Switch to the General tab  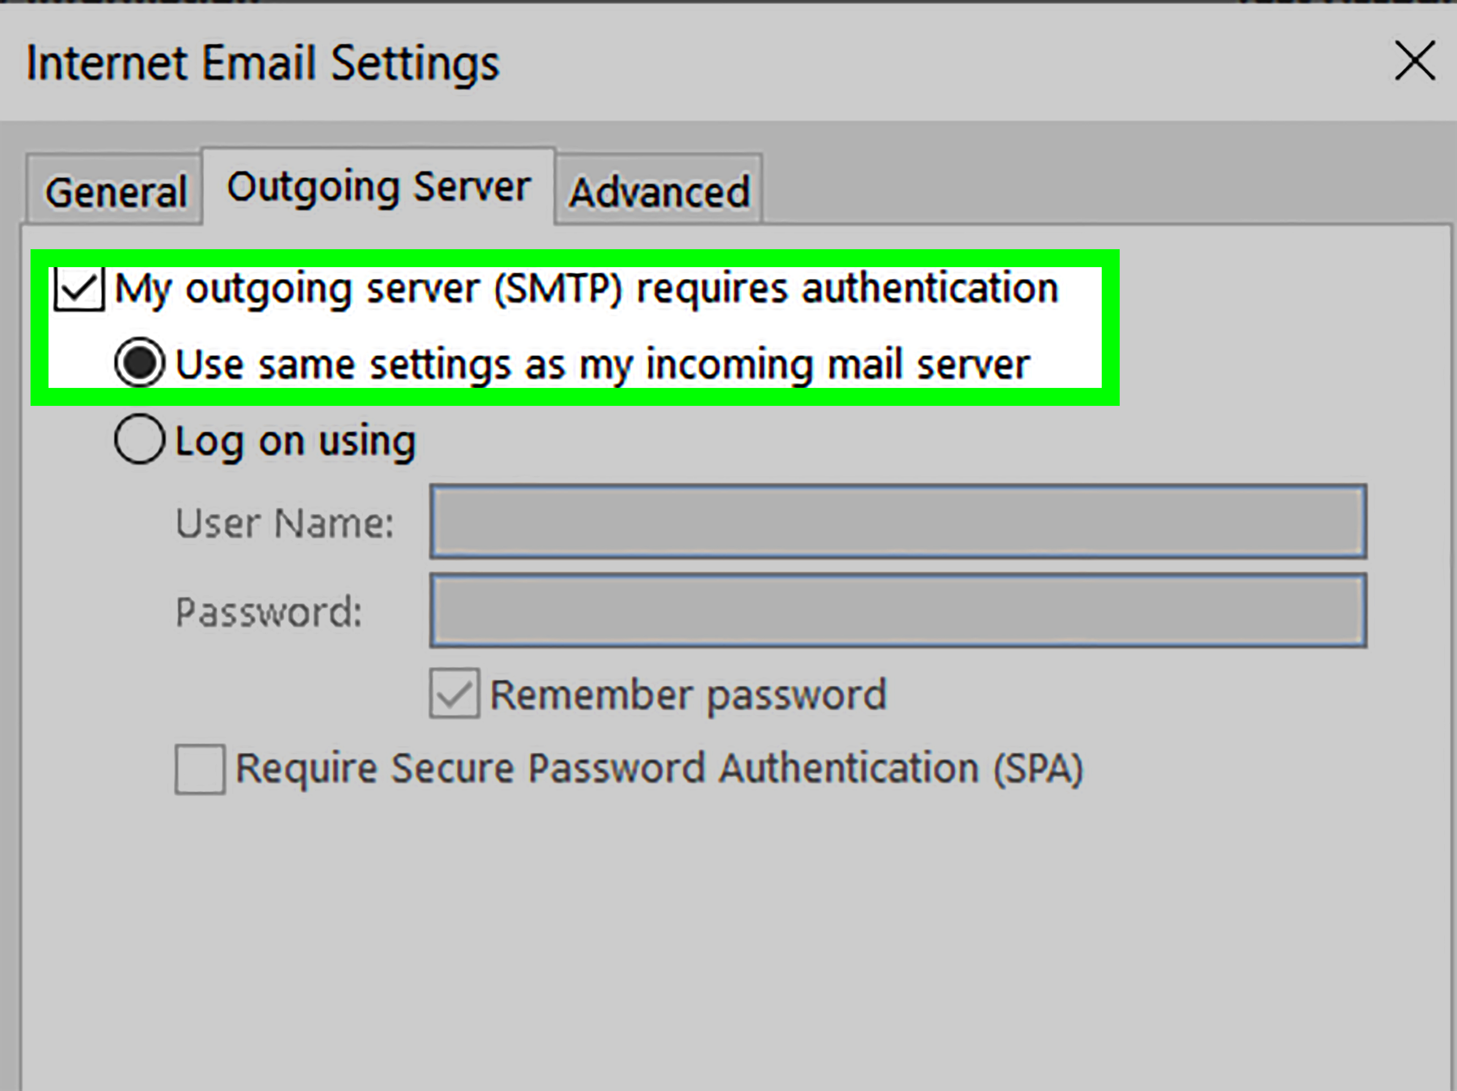pos(115,190)
